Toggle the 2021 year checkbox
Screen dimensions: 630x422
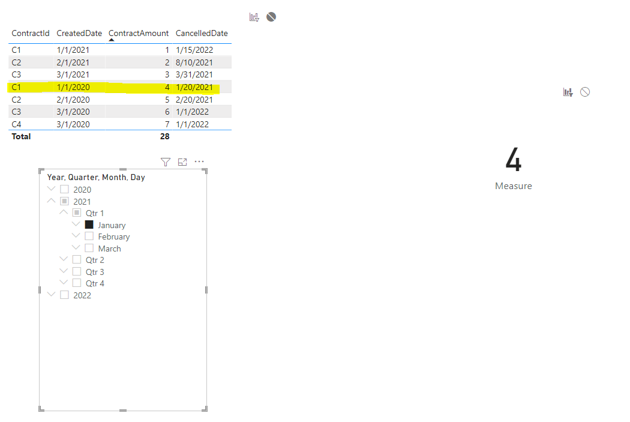click(x=64, y=201)
